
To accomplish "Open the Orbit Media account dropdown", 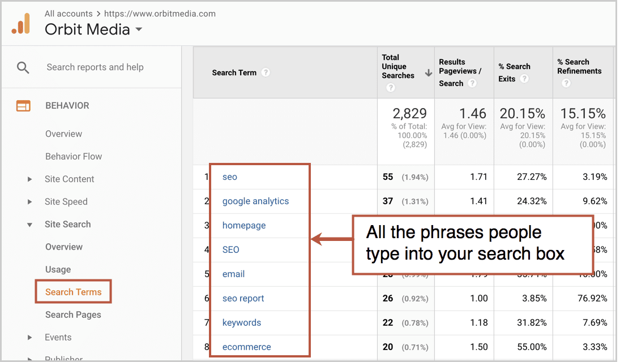I will pos(139,30).
